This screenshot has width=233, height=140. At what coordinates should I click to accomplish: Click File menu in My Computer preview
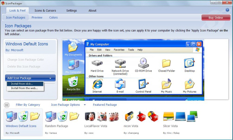[92, 50]
